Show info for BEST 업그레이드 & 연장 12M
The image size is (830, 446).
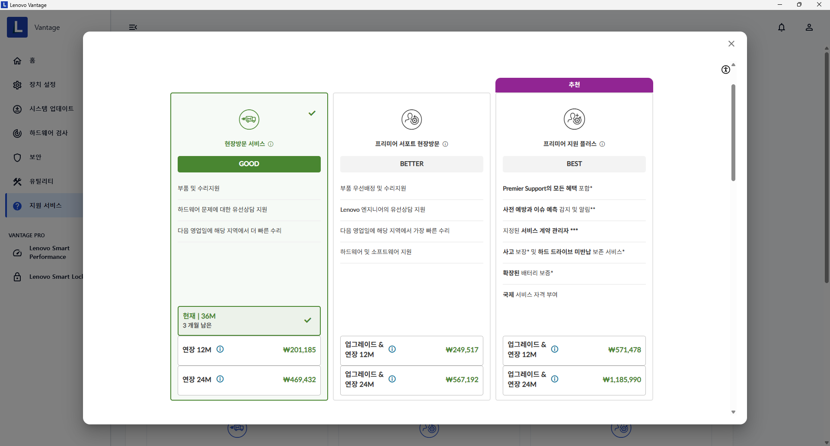555,349
